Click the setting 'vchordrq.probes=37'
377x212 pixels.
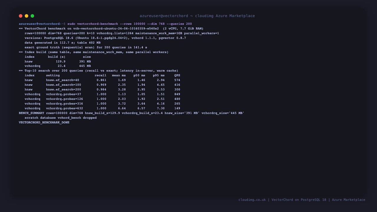coord(63,94)
